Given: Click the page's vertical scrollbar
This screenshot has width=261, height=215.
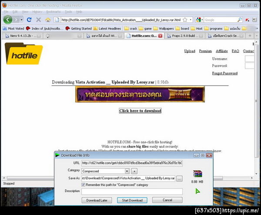Looking at the screenshot, I should 256,101.
